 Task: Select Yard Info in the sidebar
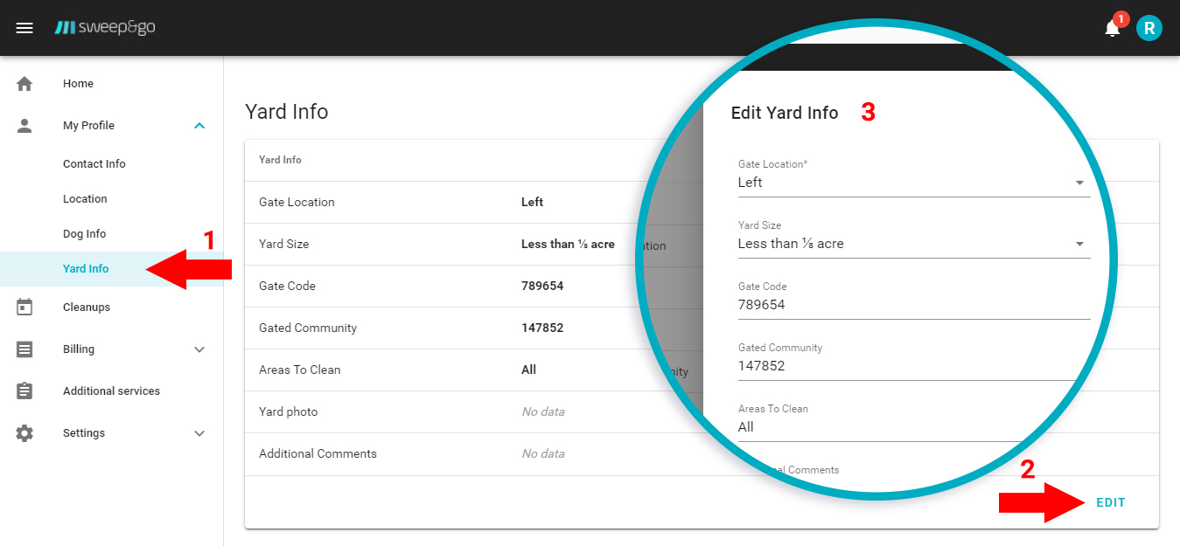tap(86, 268)
